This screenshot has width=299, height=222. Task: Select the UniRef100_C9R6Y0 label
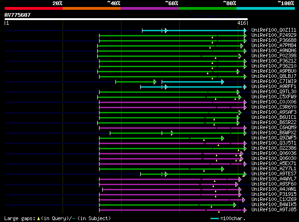pos(274,107)
